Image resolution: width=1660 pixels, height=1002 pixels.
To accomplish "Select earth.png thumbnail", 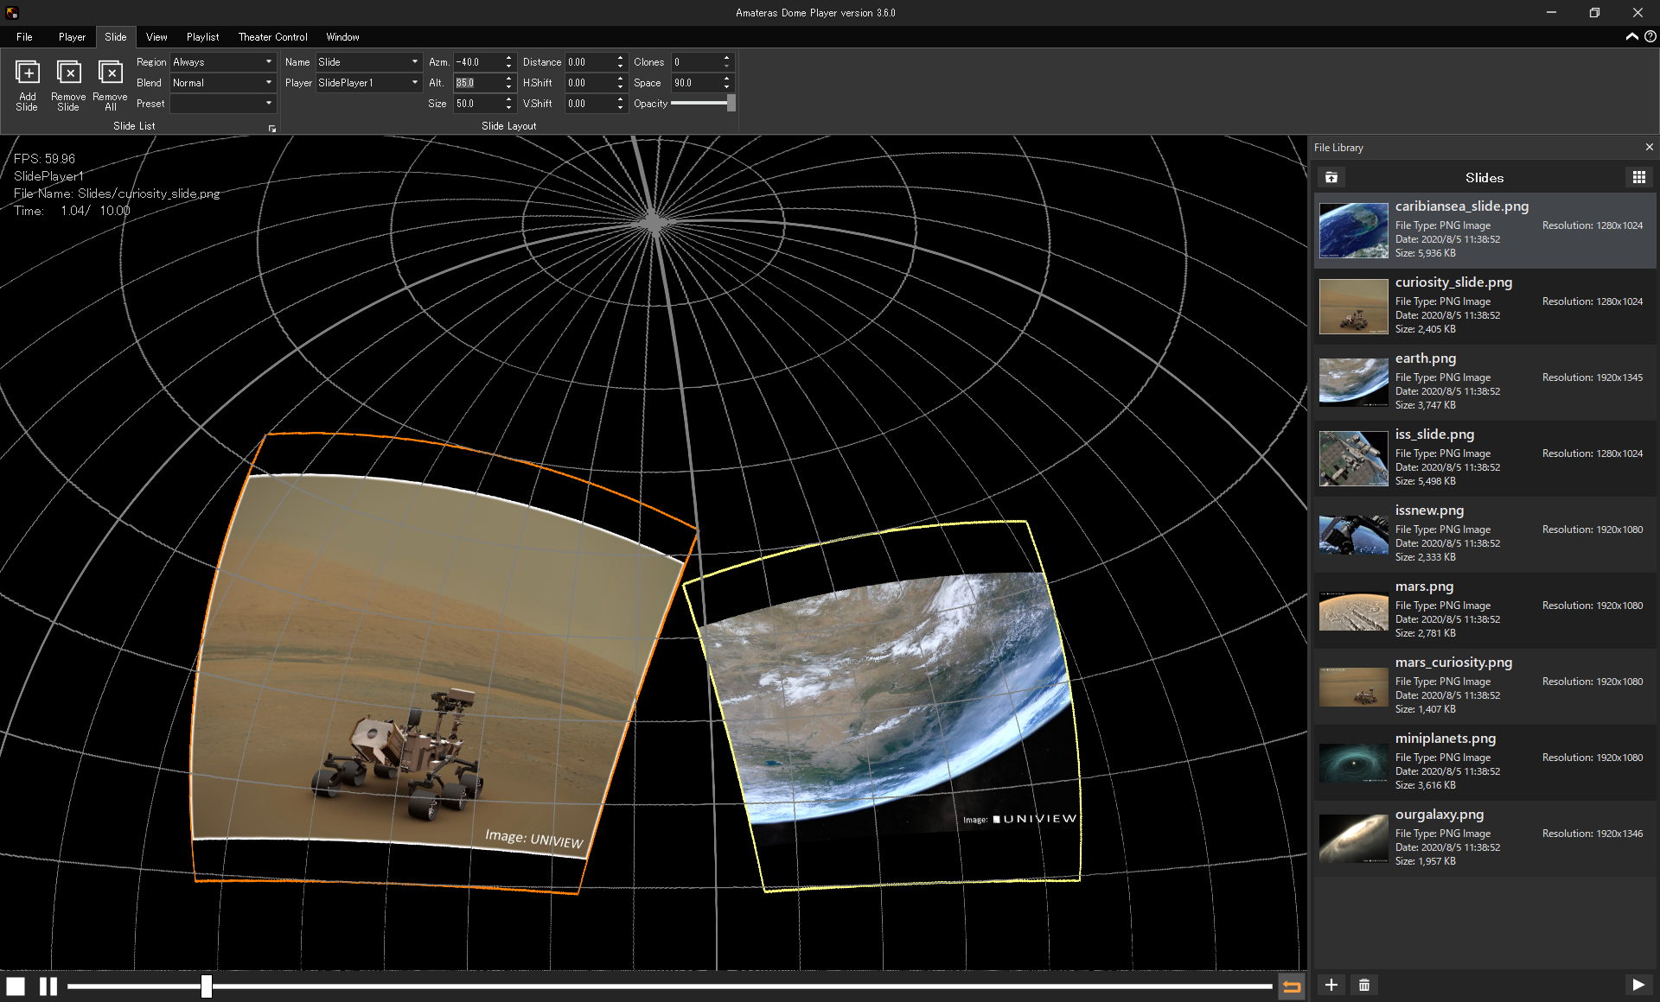I will (x=1353, y=382).
